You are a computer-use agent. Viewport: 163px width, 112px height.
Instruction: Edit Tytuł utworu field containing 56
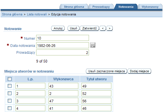point(96,101)
